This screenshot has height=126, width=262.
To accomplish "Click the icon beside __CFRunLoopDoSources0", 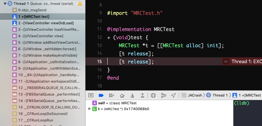I will (15, 114).
